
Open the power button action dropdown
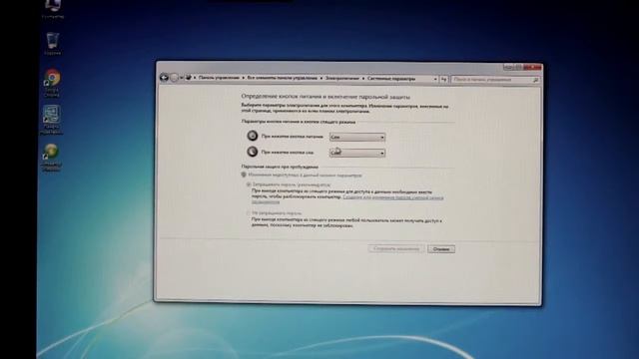[357, 138]
